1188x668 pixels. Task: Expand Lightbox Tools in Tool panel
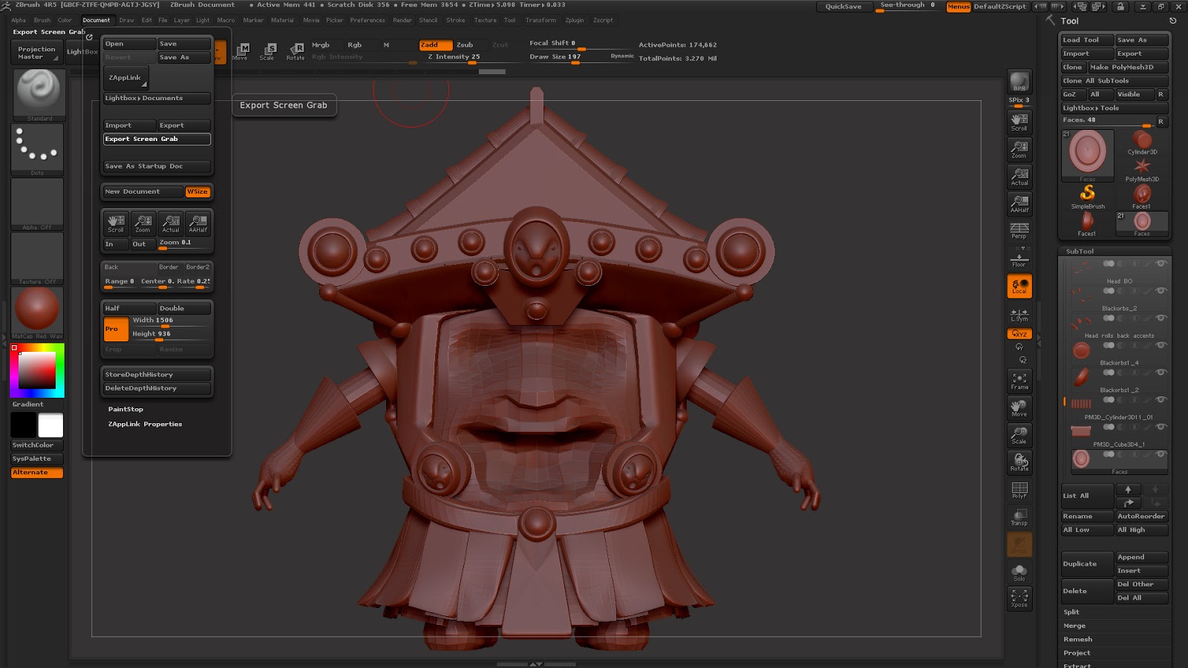click(1114, 108)
